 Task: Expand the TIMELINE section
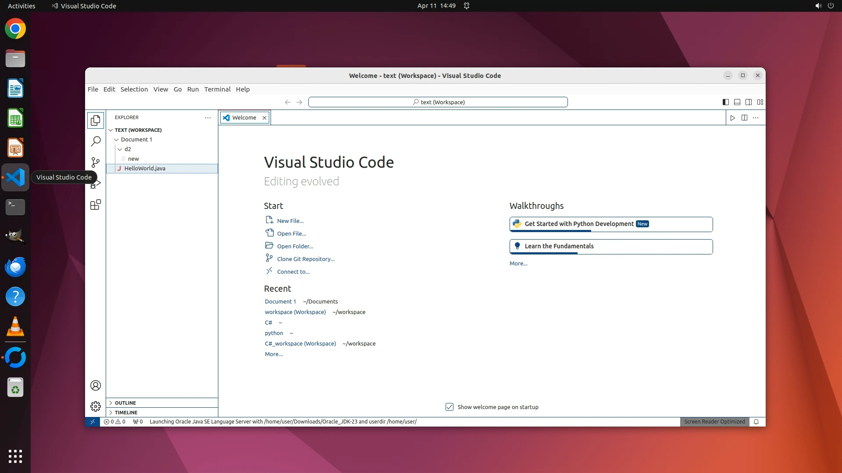click(126, 413)
